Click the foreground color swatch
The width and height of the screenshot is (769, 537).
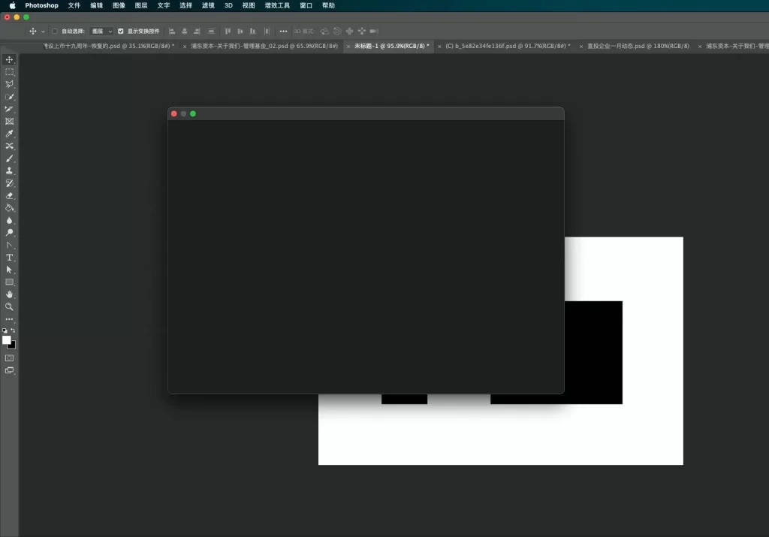[x=5, y=339]
